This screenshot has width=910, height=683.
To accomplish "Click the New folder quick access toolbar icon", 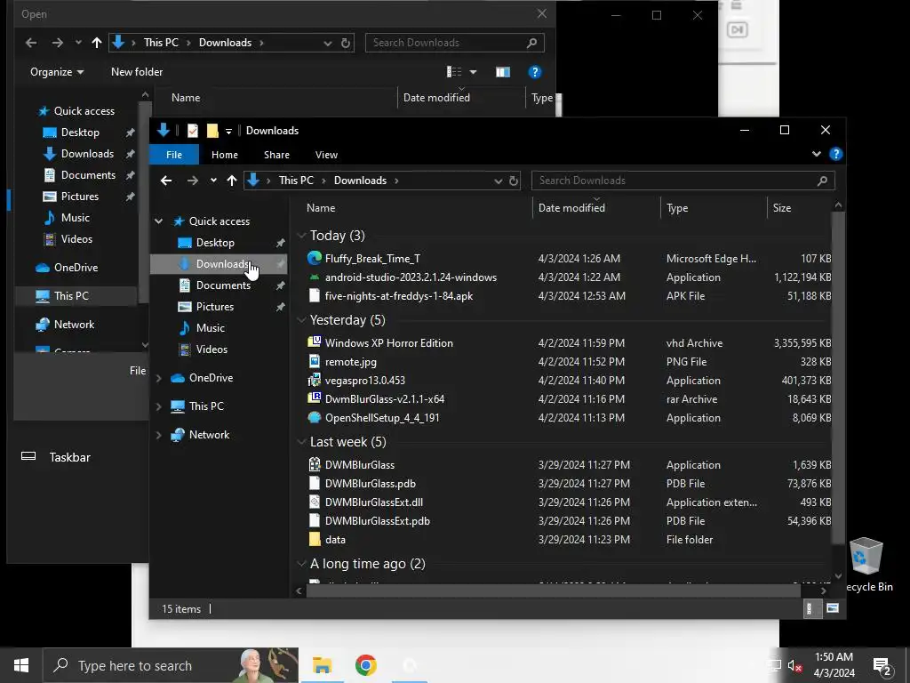I will pyautogui.click(x=212, y=131).
